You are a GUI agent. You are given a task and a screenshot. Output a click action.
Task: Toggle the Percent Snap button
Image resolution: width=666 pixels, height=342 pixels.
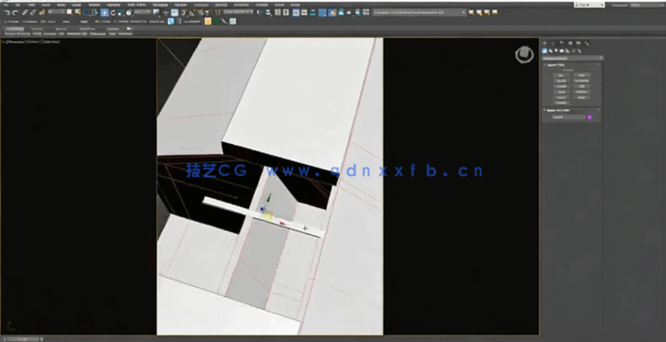tap(202, 12)
